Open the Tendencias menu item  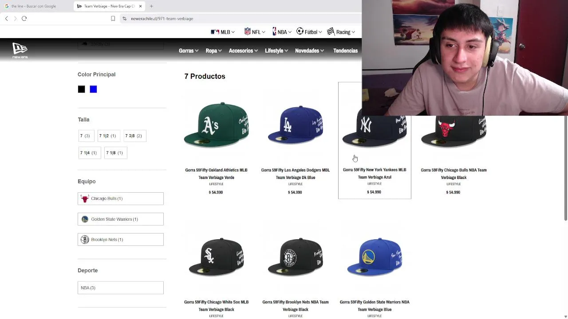coord(345,51)
